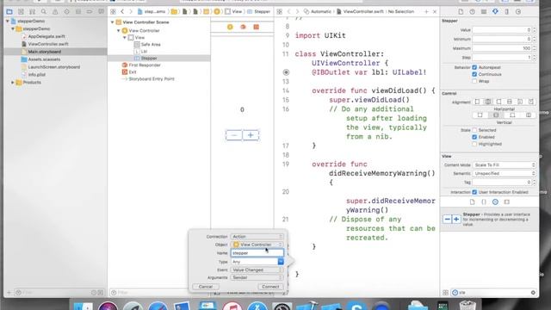Viewport: 551px width, 310px height.
Task: Open Semantic dropdown showing Unspecified
Action: click(x=505, y=173)
